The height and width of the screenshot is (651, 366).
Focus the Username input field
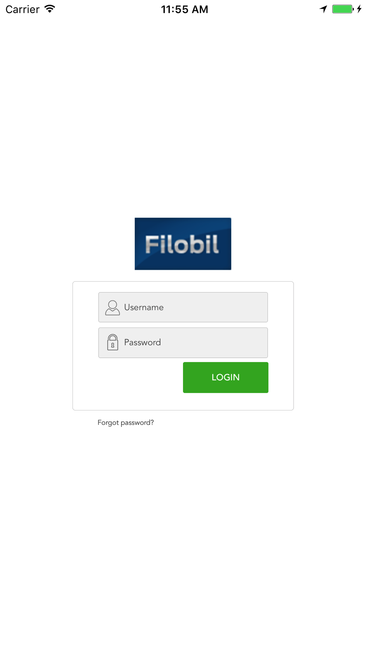[x=183, y=307]
